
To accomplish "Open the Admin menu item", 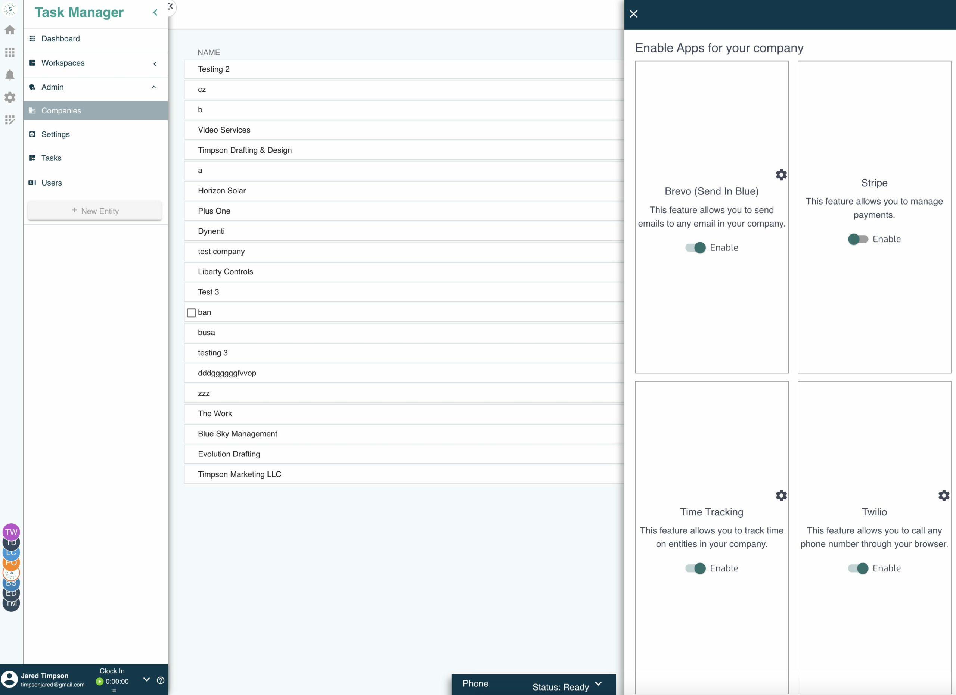I will (x=96, y=87).
